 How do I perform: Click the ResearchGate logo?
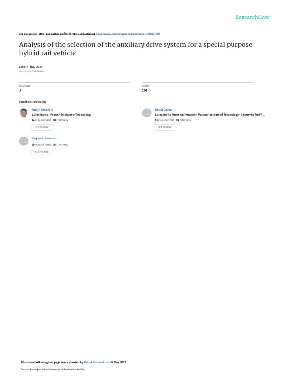252,17
